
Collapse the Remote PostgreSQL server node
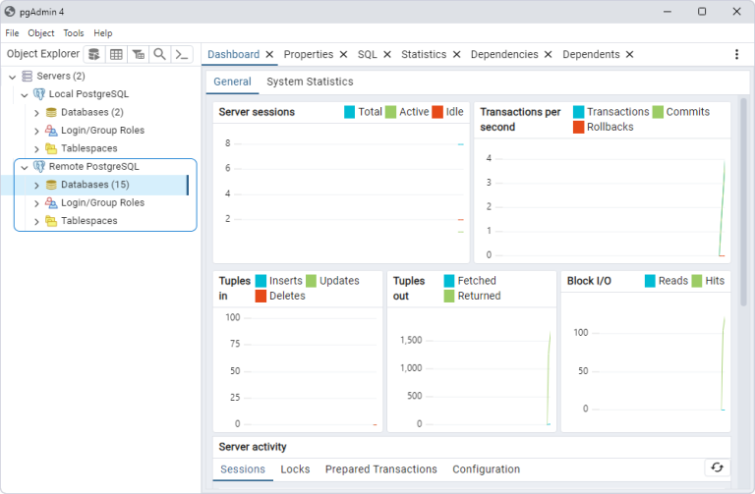25,167
